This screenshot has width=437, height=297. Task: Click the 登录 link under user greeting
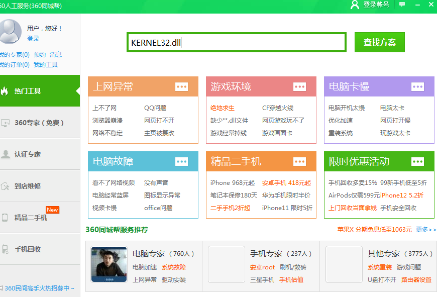[x=33, y=39]
